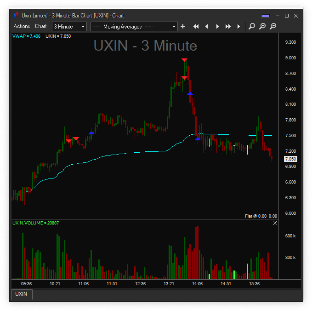
Task: Click the UXIN = 7.050 label
Action: [x=58, y=36]
